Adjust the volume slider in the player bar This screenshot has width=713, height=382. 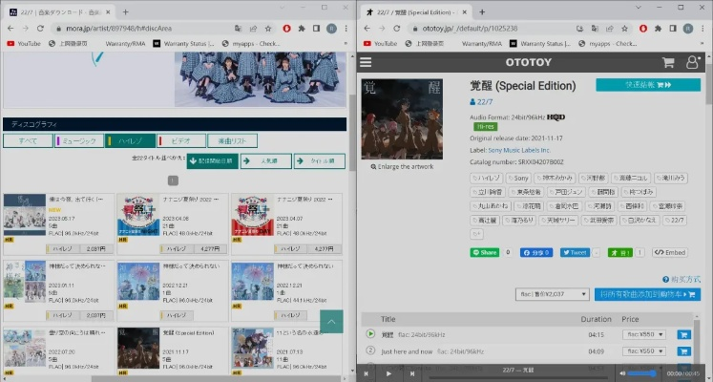640,373
